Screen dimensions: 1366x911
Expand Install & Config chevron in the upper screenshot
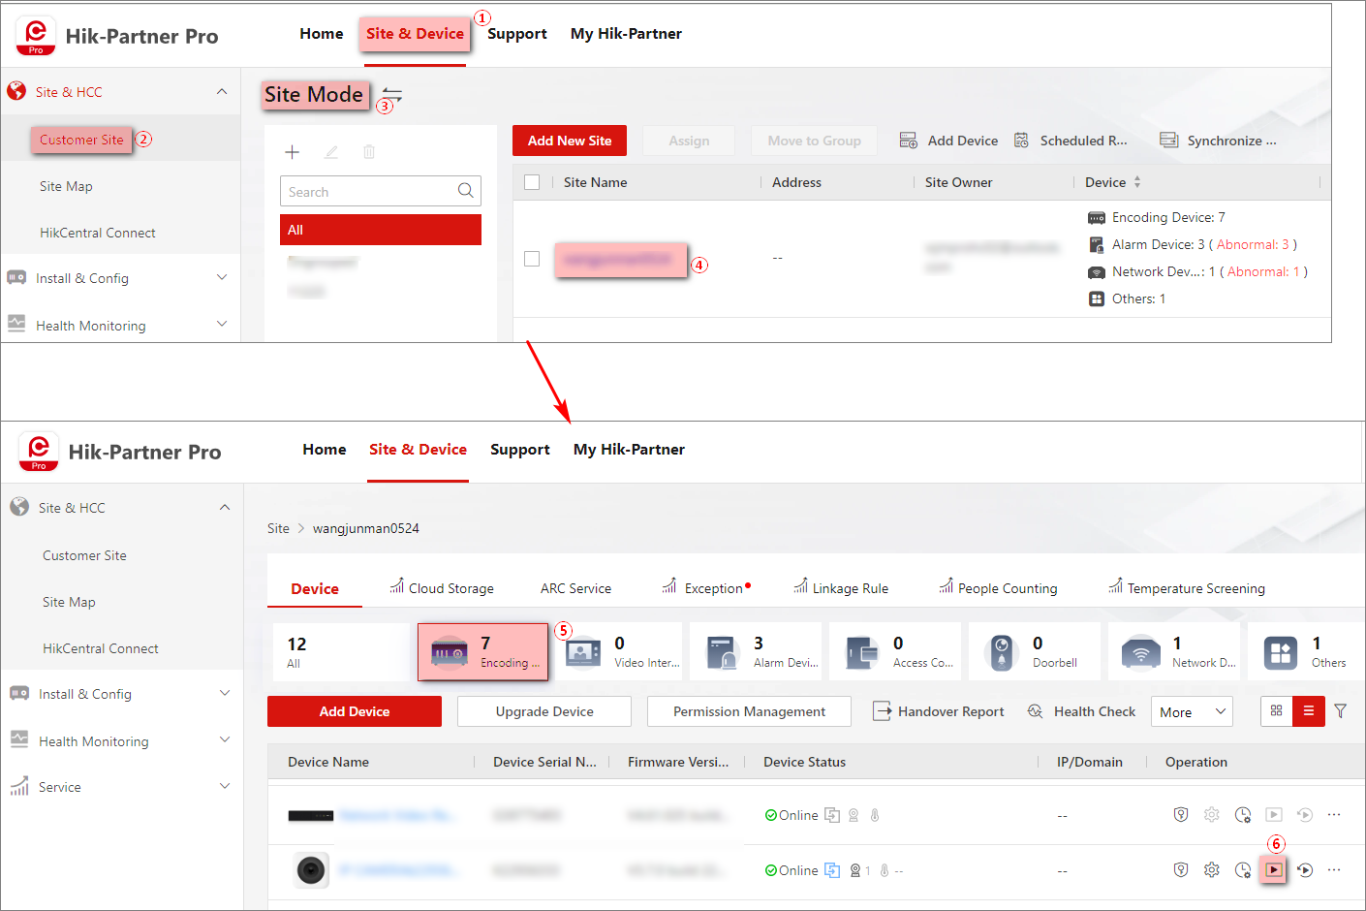[222, 277]
